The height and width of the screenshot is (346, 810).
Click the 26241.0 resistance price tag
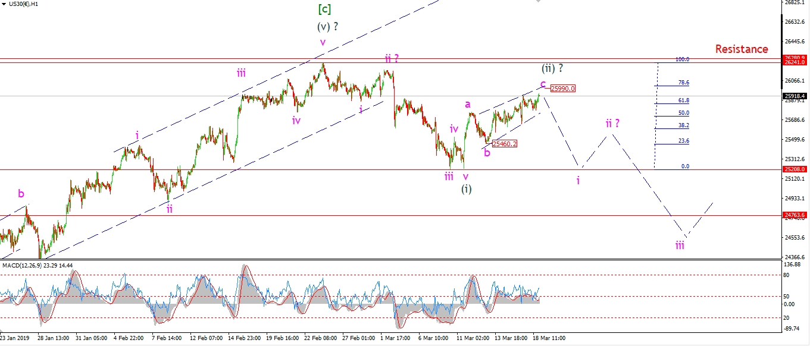click(x=795, y=62)
